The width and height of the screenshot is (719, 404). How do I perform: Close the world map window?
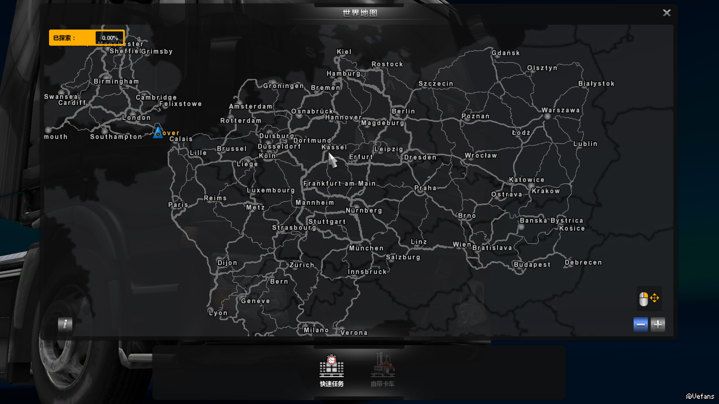(667, 13)
